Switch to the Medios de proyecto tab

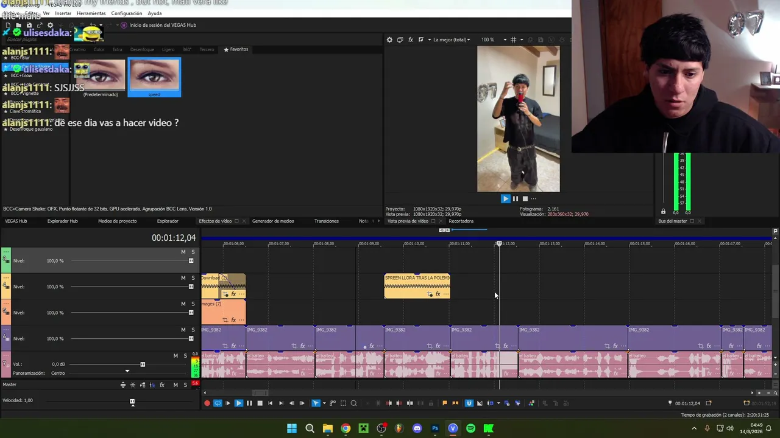tap(118, 221)
